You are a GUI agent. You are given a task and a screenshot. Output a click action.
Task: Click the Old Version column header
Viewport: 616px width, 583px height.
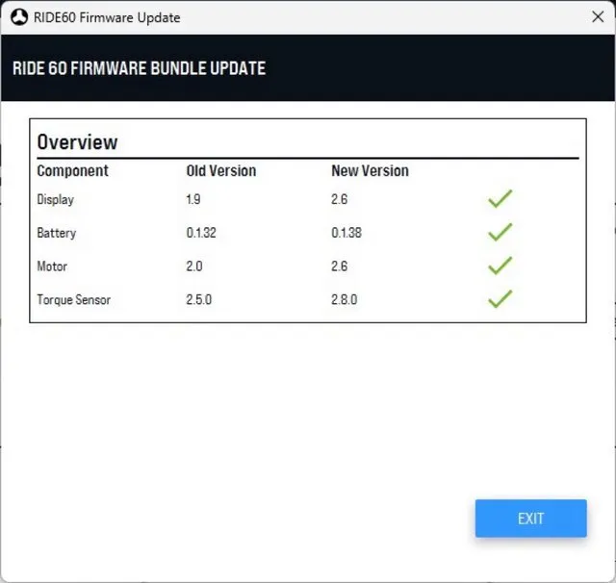221,171
